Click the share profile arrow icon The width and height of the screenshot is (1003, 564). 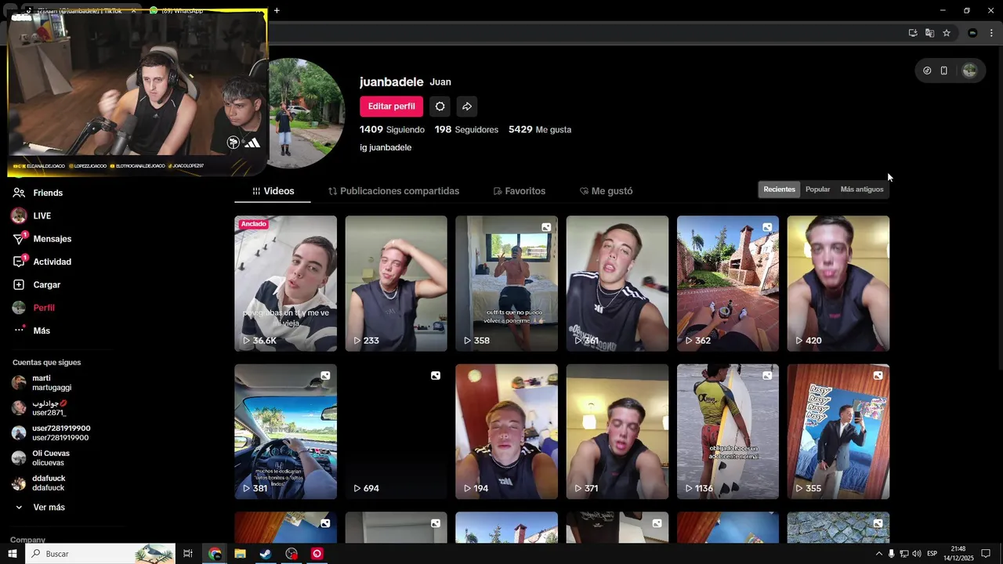467,107
